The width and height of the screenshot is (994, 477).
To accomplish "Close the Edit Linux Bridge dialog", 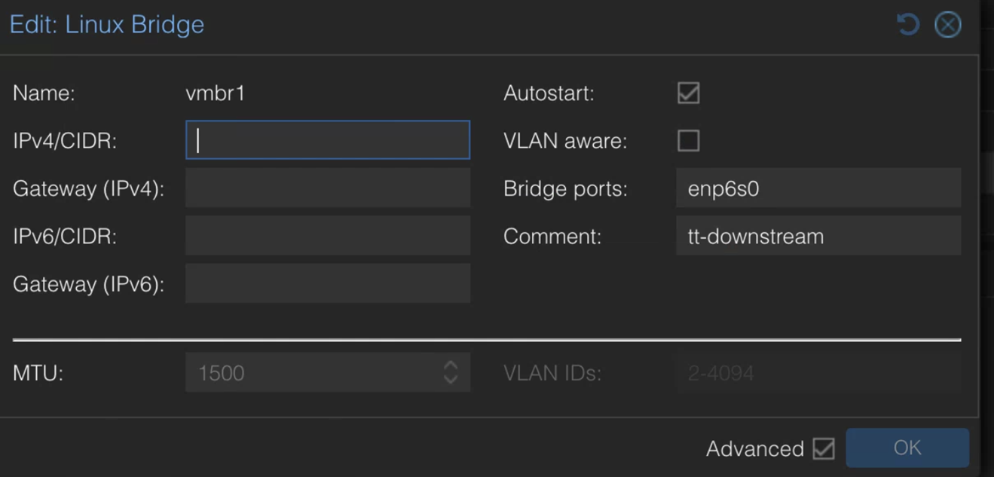I will click(947, 24).
